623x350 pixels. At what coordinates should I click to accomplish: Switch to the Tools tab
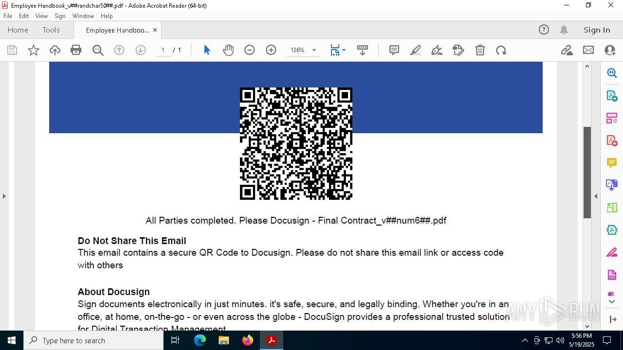pos(51,30)
